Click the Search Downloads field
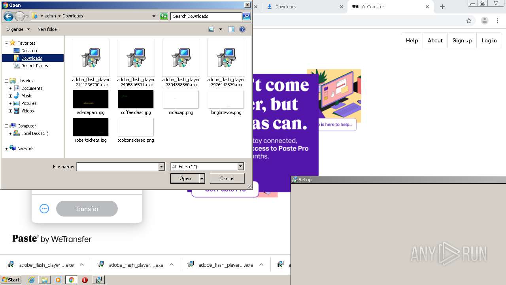 [207, 16]
